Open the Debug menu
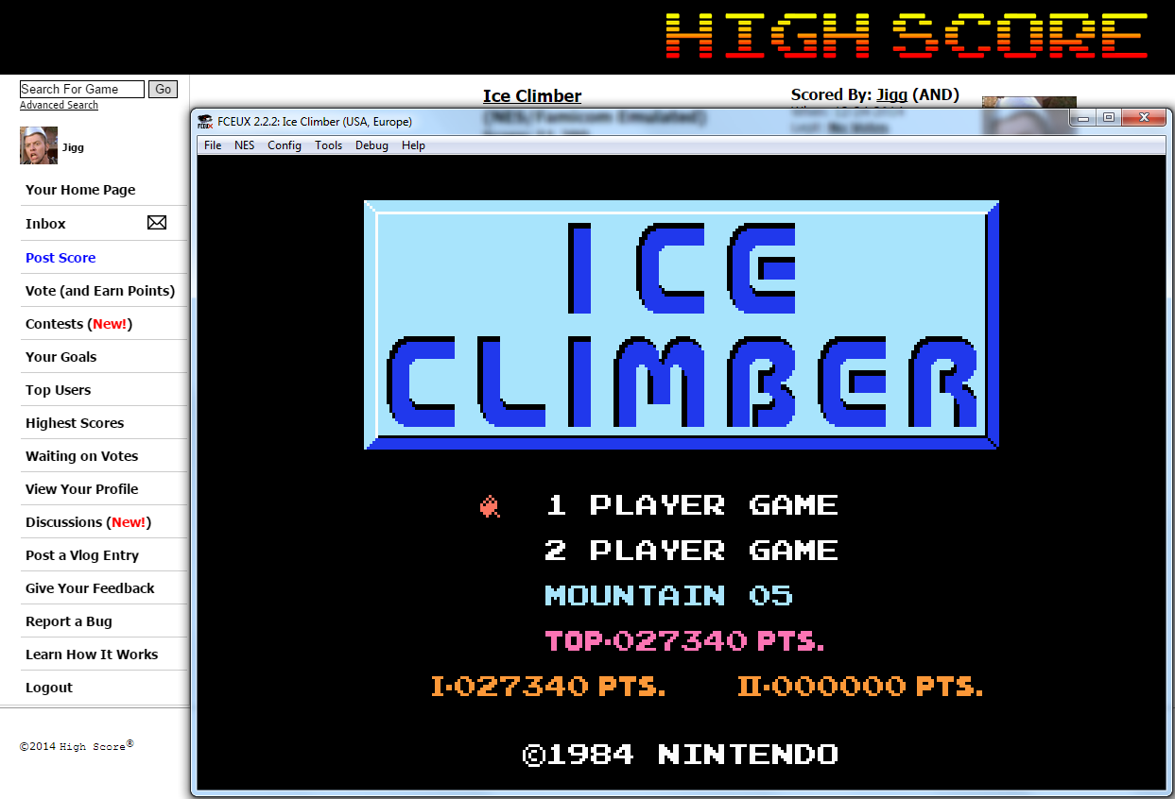The image size is (1175, 799). [x=372, y=145]
